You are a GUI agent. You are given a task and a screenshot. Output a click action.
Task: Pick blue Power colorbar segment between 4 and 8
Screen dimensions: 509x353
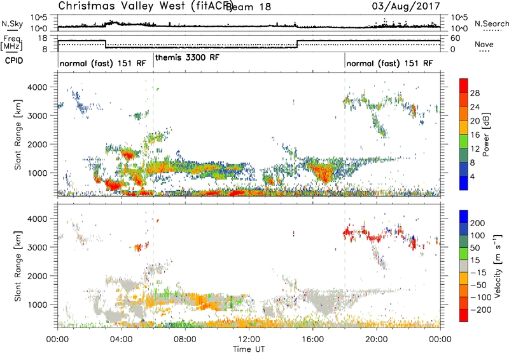tap(464, 169)
